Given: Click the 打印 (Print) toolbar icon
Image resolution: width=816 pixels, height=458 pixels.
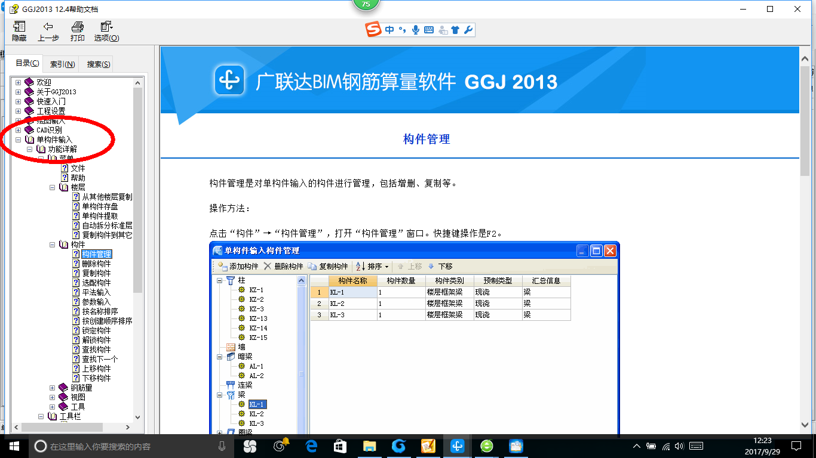Looking at the screenshot, I should (x=77, y=32).
